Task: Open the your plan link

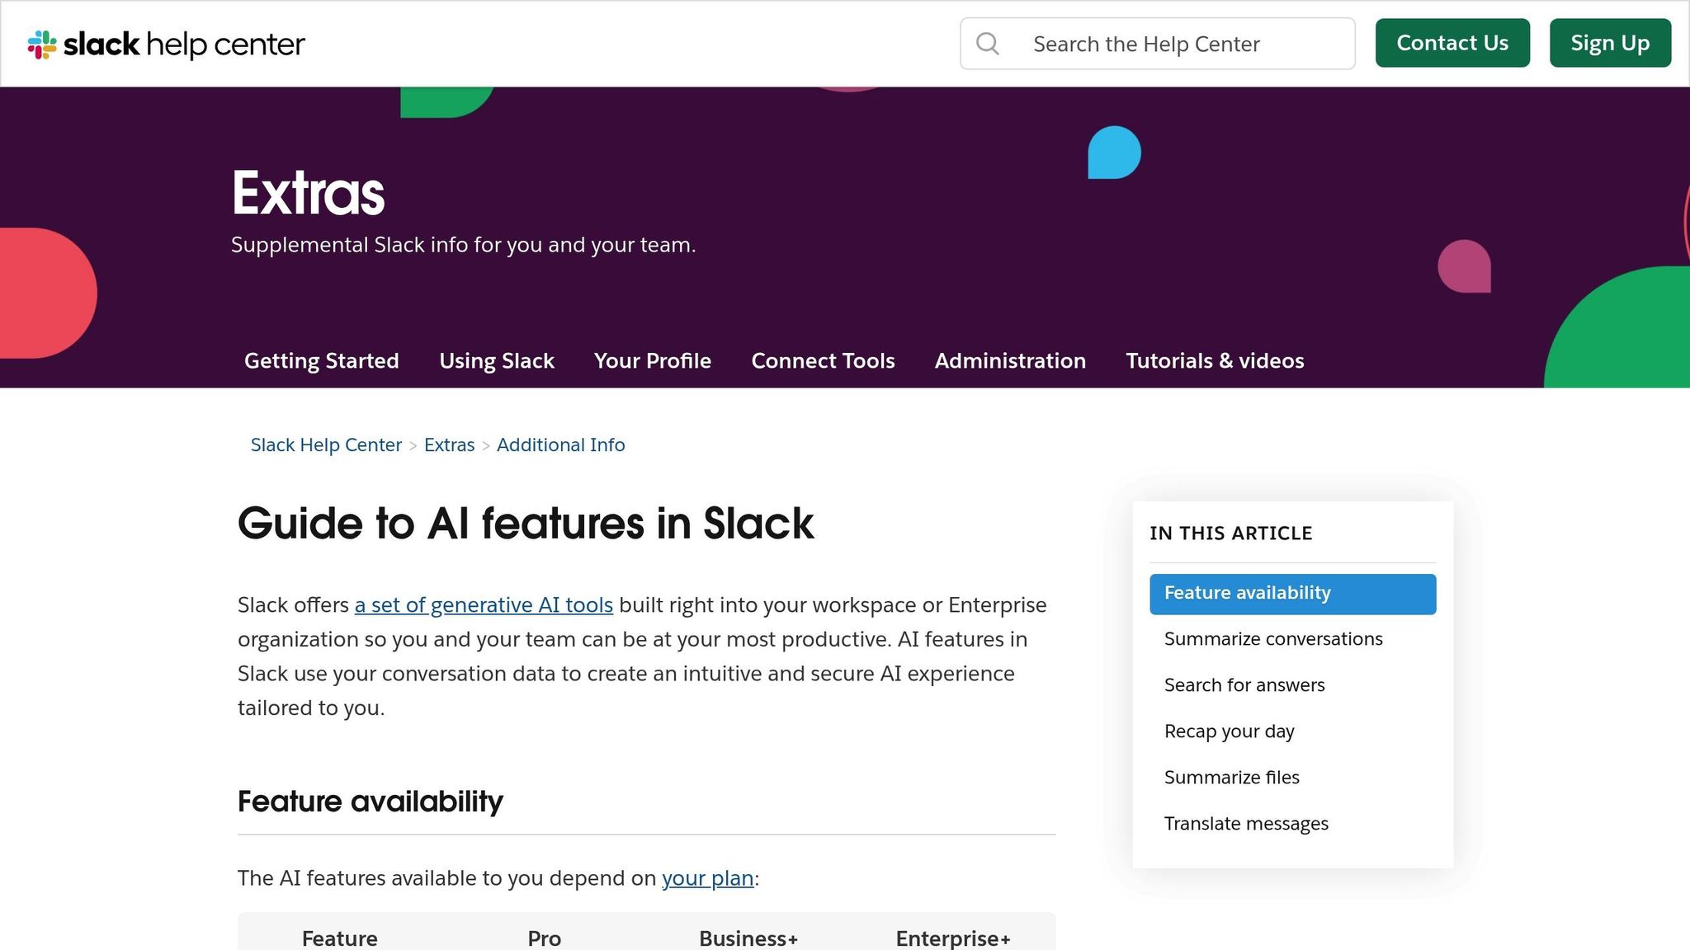Action: point(706,878)
